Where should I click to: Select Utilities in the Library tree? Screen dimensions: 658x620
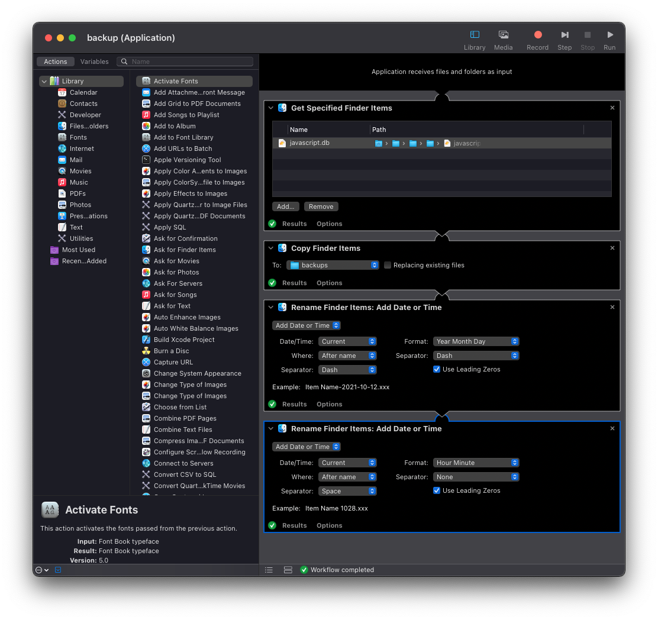click(81, 238)
